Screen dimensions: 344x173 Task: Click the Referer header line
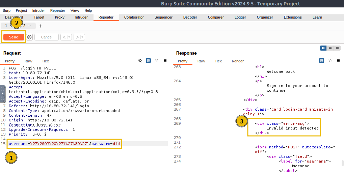tap(49, 106)
